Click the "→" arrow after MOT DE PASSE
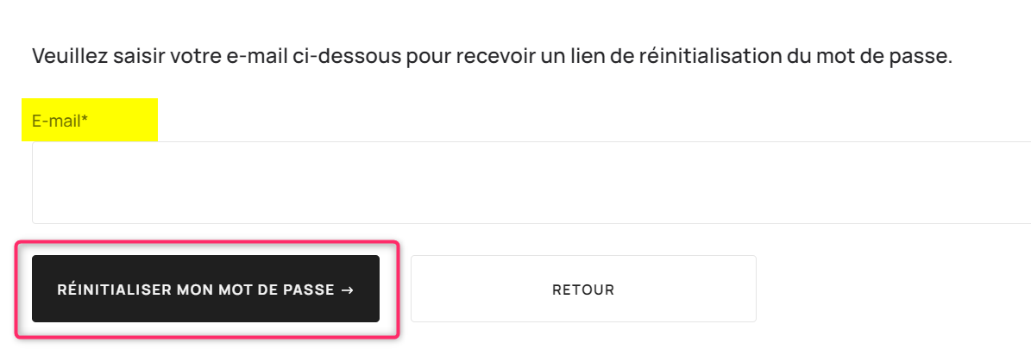This screenshot has height=349, width=1031. pyautogui.click(x=348, y=290)
